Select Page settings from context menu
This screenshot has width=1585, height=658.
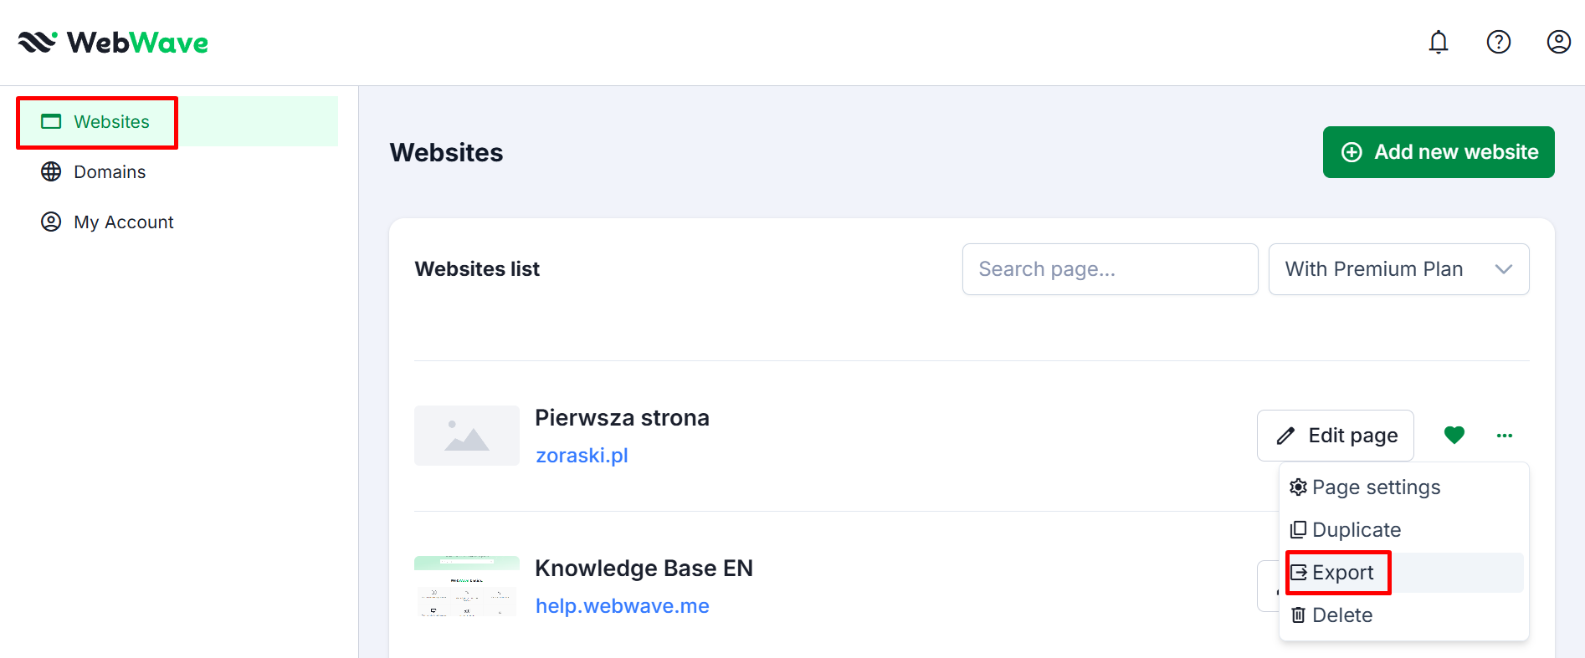pos(1375,487)
